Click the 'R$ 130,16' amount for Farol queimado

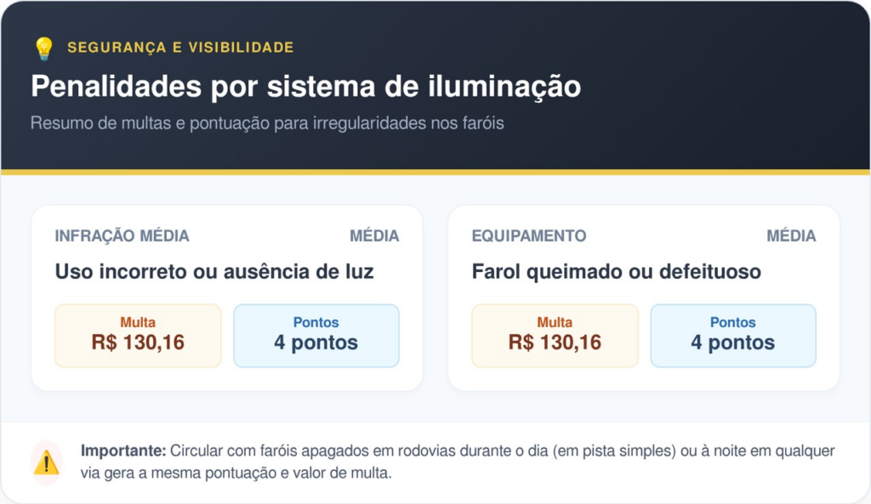(555, 343)
